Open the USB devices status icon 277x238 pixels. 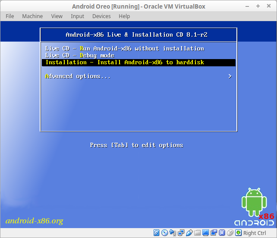point(189,233)
